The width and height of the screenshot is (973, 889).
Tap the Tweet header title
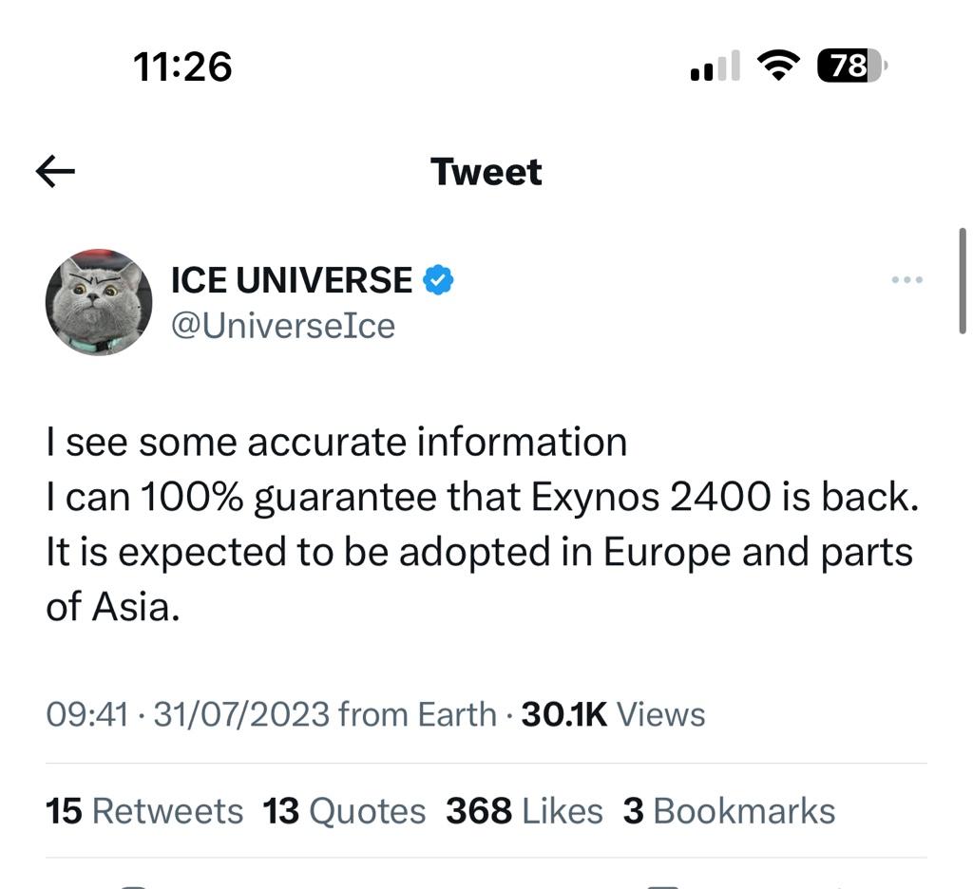[x=486, y=172]
